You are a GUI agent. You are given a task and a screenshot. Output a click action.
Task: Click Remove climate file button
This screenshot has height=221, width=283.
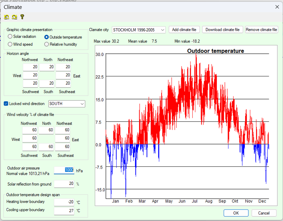click(261, 30)
